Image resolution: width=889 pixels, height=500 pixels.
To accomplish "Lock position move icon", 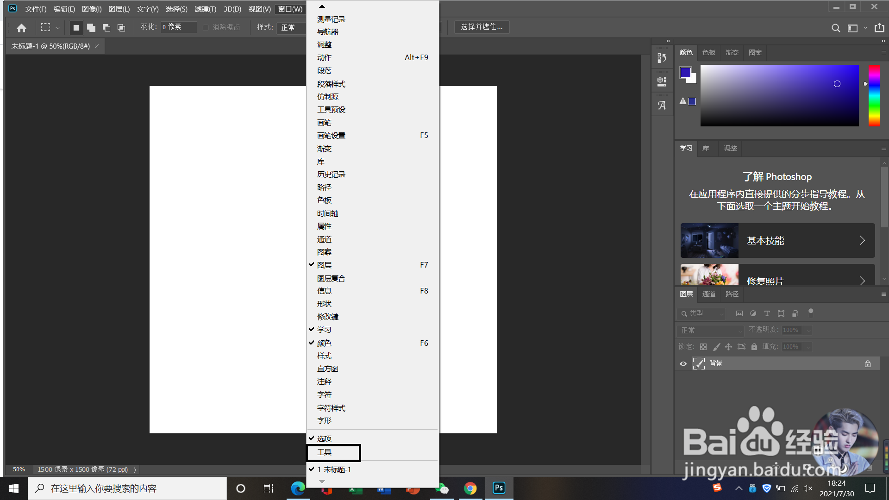I will click(x=728, y=347).
